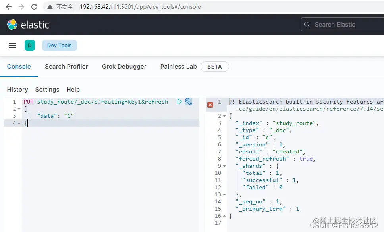
Task: Collapse the response object on output line 2
Action: tap(224, 116)
